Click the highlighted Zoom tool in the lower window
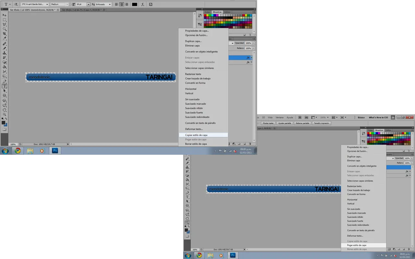415x259 pixels. 187,223
